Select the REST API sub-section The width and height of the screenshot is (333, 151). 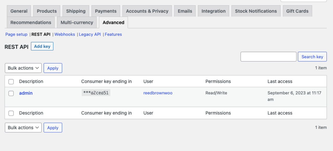pyautogui.click(x=41, y=34)
